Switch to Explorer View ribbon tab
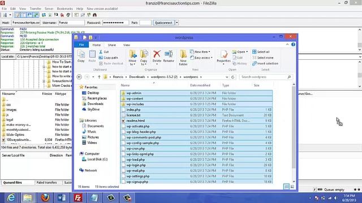362x203 pixels. pos(127,45)
